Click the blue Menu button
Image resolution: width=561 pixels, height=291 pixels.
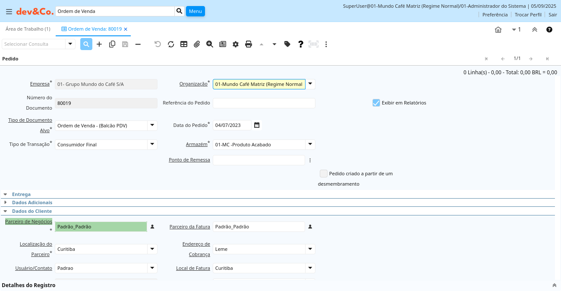(195, 11)
